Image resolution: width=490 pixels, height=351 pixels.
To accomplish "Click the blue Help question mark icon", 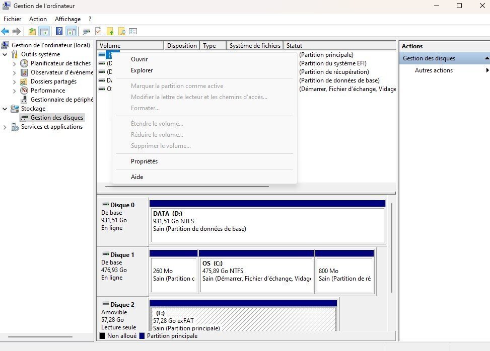I will click(x=59, y=32).
